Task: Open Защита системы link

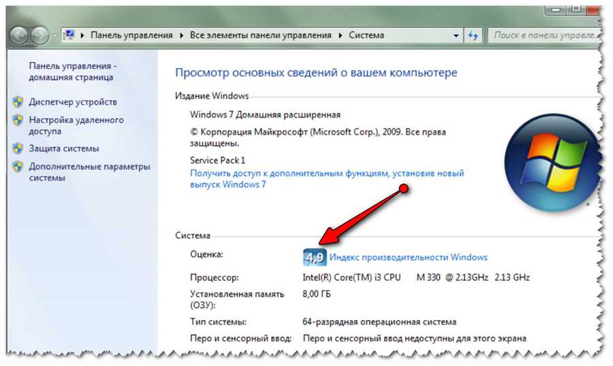Action: tap(64, 148)
